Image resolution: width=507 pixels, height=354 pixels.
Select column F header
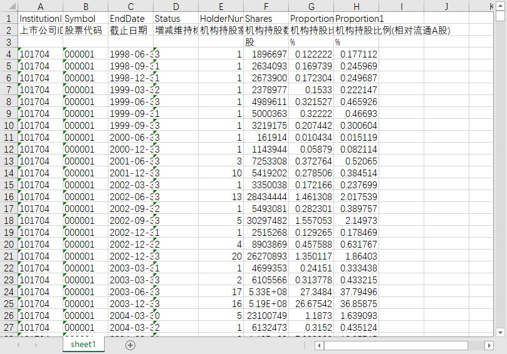266,6
